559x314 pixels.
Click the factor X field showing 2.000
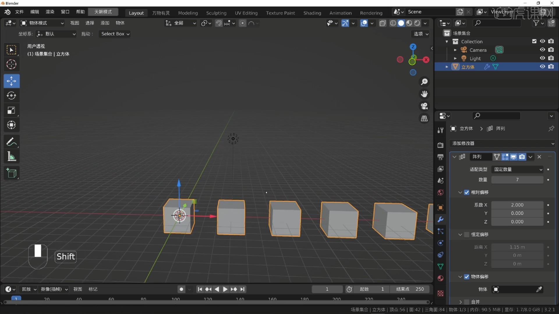[517, 205]
